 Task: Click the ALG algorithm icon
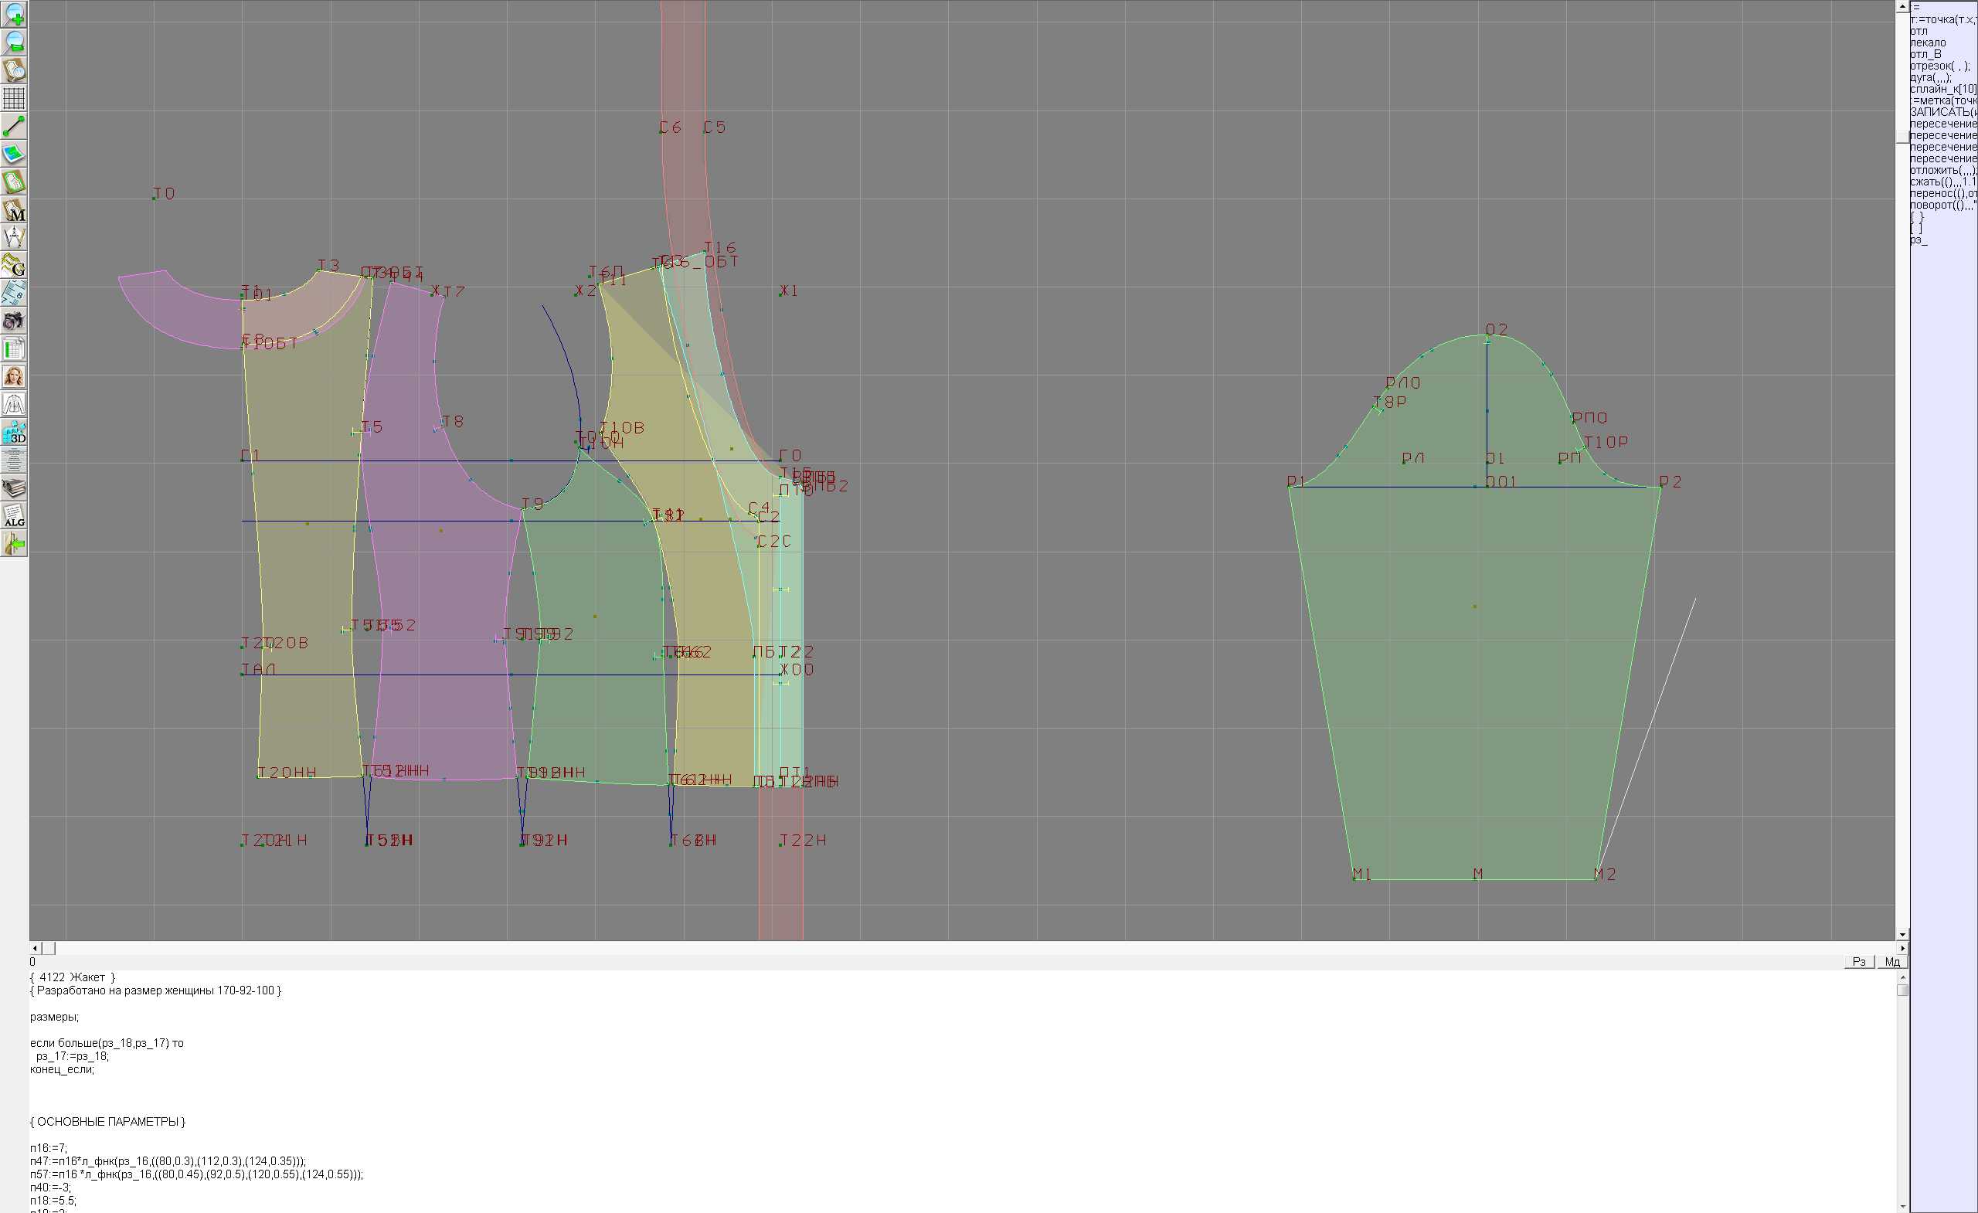[14, 516]
